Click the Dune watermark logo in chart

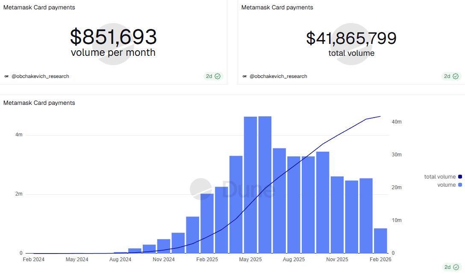pyautogui.click(x=232, y=189)
